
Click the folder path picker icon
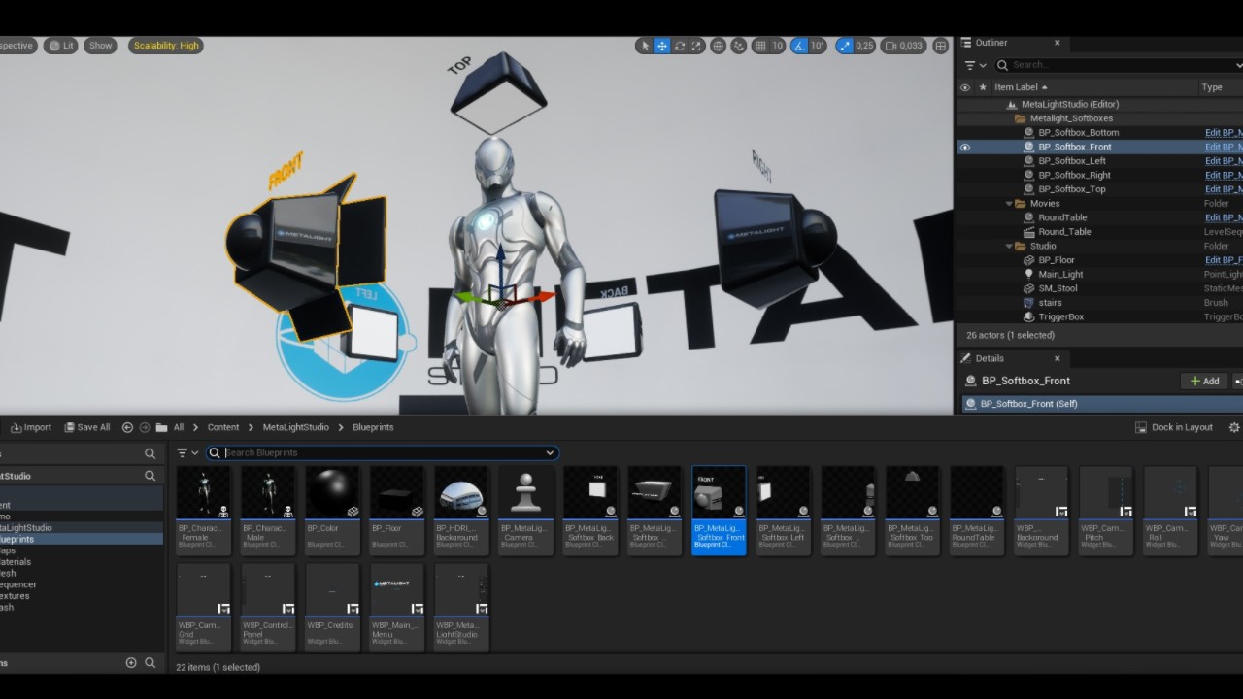tap(162, 427)
